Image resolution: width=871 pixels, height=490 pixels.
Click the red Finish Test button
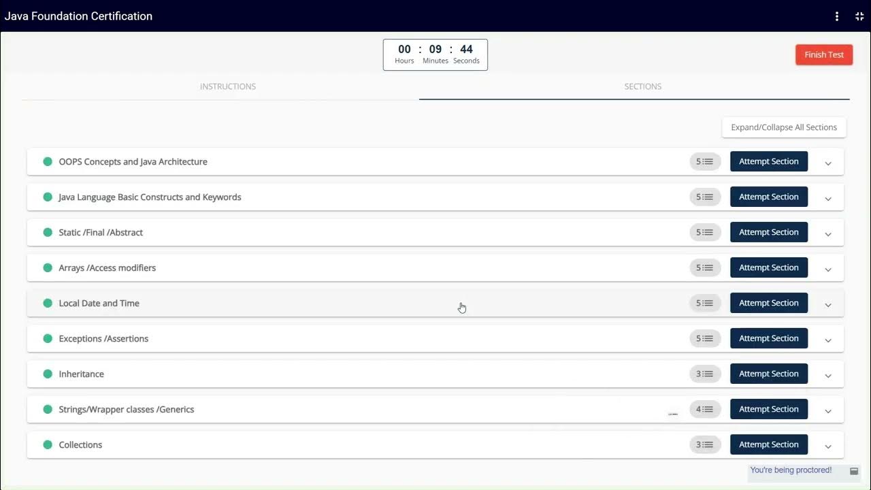pyautogui.click(x=824, y=54)
